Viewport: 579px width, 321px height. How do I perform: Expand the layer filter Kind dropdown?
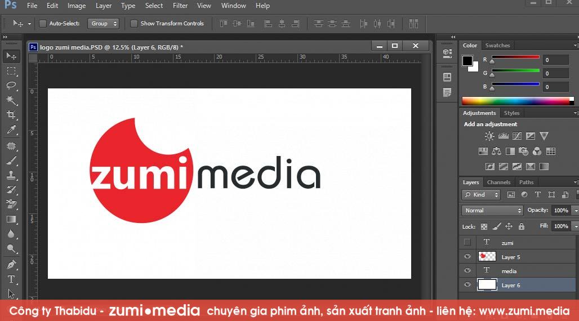point(481,195)
